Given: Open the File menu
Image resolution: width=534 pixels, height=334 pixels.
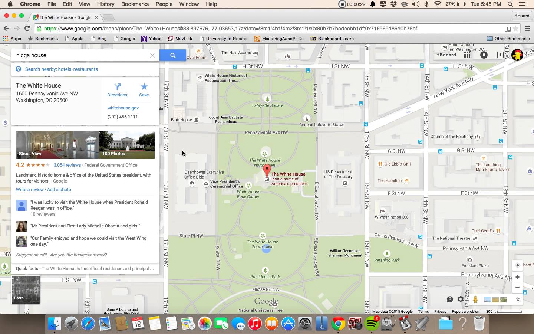Looking at the screenshot, I should pyautogui.click(x=52, y=4).
